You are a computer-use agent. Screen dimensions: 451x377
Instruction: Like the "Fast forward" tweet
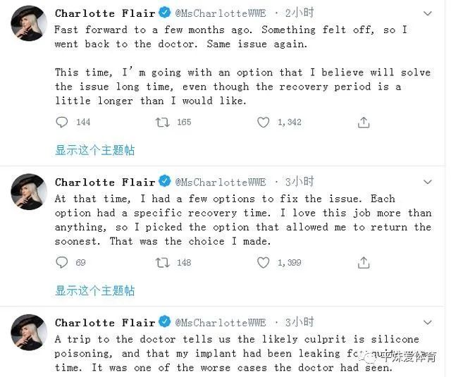point(263,122)
